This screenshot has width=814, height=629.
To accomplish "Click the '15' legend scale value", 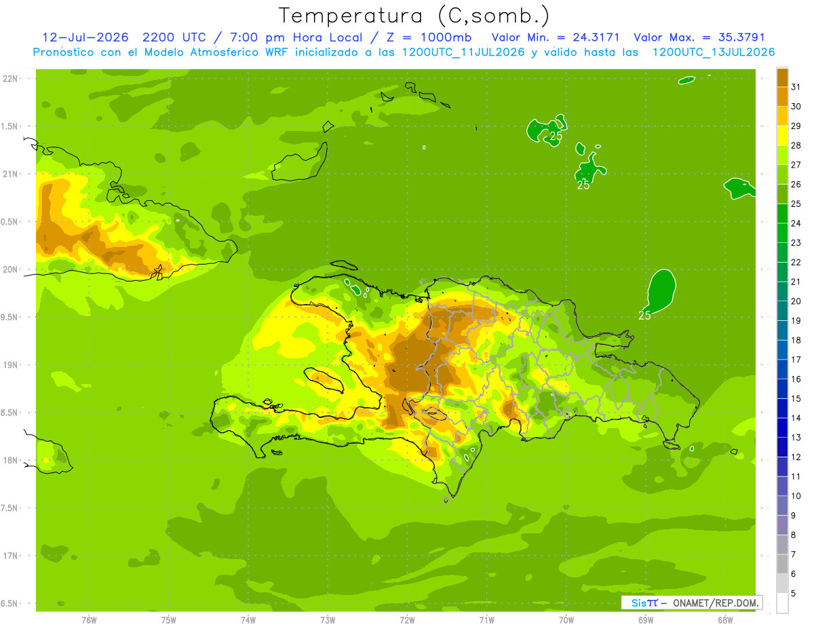I will pos(796,398).
